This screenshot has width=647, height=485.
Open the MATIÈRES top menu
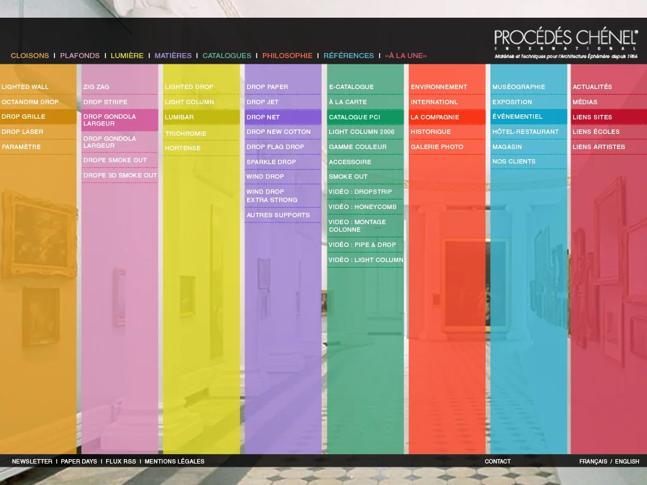[x=173, y=56]
